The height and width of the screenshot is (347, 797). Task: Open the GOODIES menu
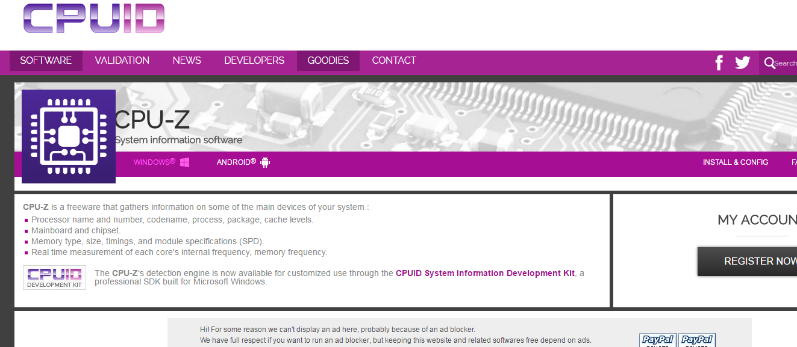pyautogui.click(x=328, y=61)
